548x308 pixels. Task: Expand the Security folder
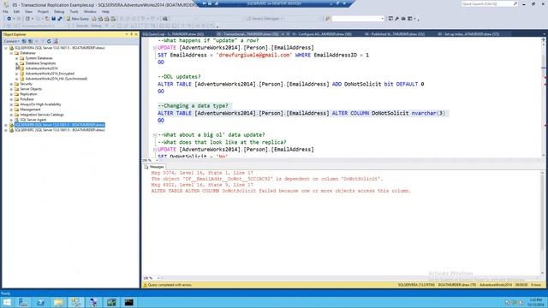[11, 84]
